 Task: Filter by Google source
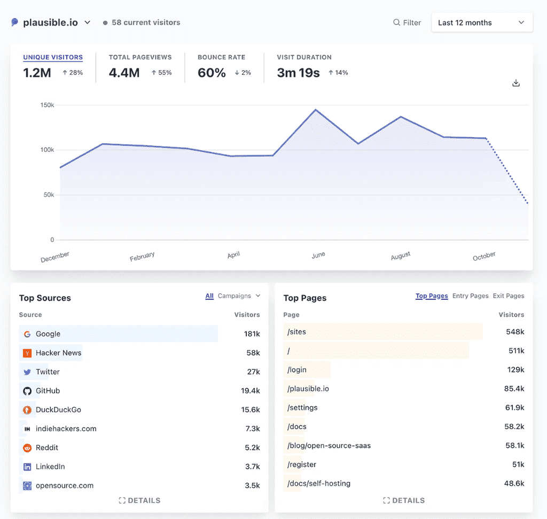(48, 334)
